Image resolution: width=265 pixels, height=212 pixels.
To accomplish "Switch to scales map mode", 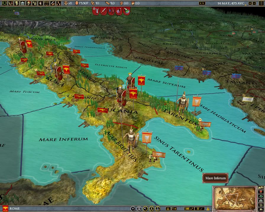I will point(261,205).
